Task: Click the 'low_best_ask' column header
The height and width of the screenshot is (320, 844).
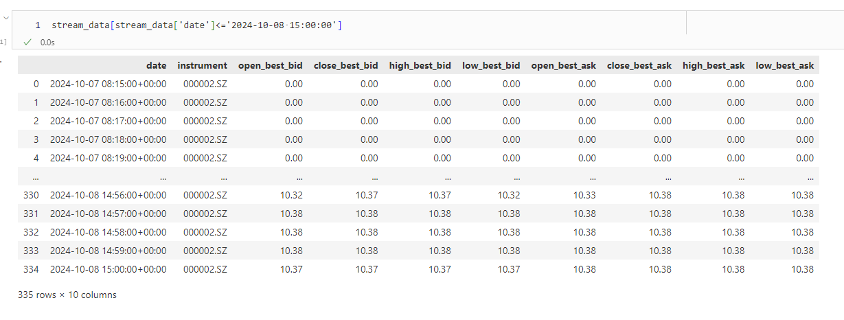Action: tap(785, 66)
